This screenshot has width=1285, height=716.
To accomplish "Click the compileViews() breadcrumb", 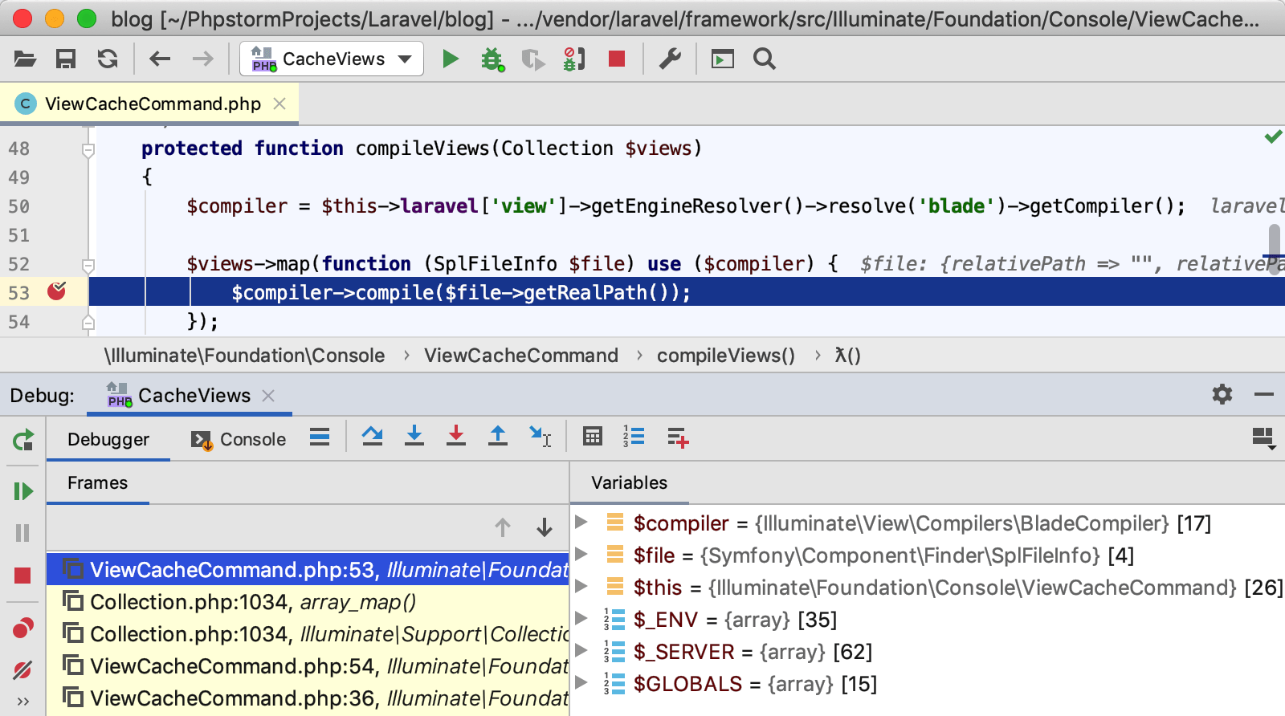I will click(x=726, y=356).
